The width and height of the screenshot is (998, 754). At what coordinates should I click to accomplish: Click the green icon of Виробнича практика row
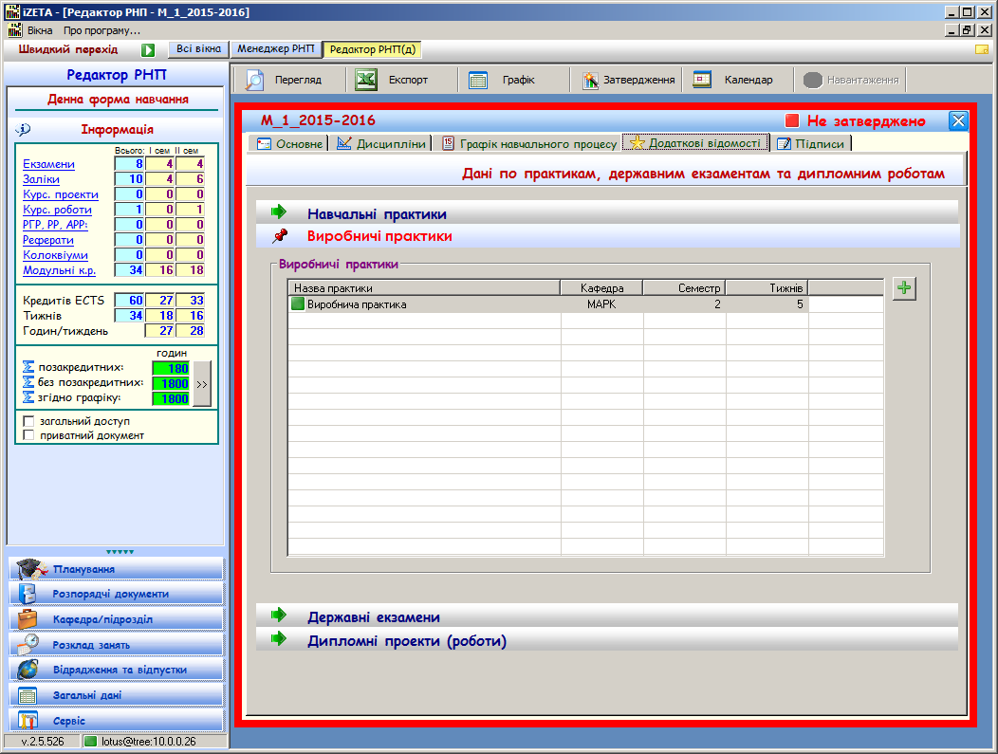[x=298, y=304]
